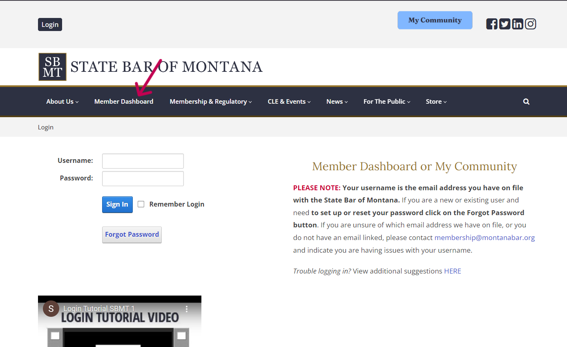Open the State Bar Facebook page icon
This screenshot has height=347, width=567.
pos(492,24)
